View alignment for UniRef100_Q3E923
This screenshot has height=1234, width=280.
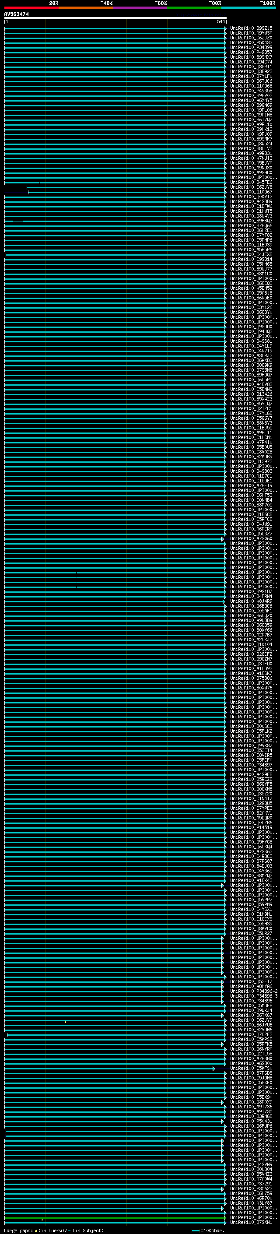(x=251, y=71)
